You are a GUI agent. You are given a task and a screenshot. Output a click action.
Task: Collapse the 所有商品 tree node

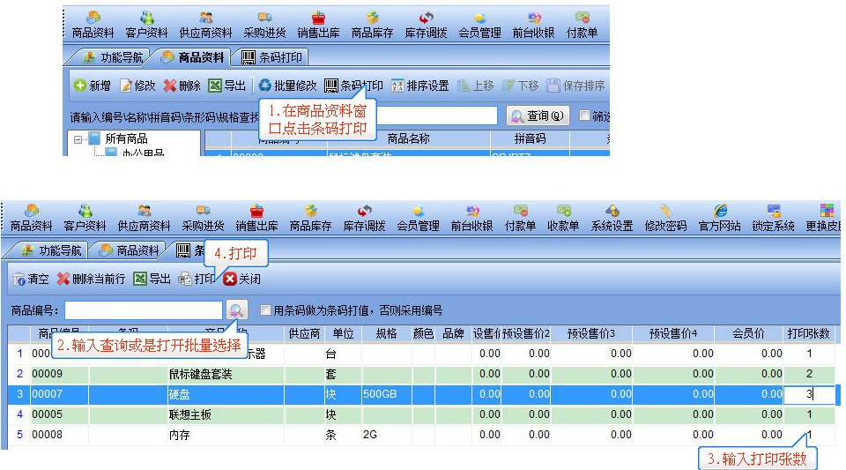point(78,139)
